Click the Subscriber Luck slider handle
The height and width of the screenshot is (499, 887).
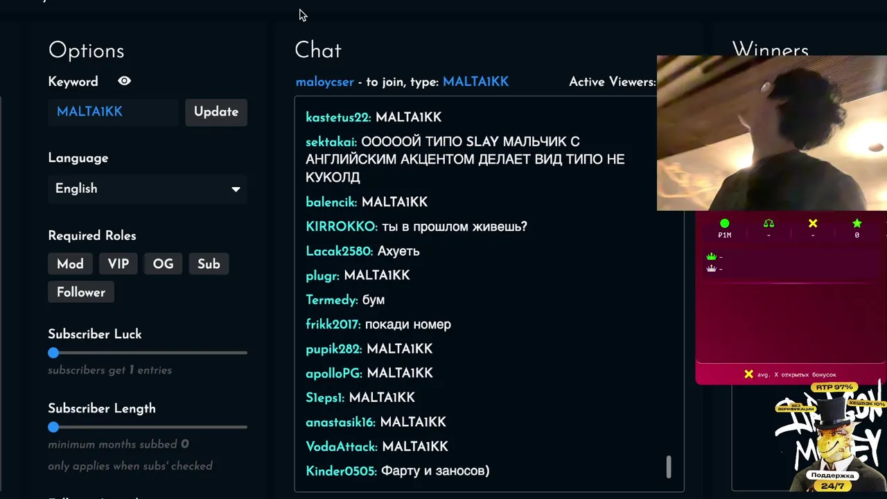pos(53,353)
